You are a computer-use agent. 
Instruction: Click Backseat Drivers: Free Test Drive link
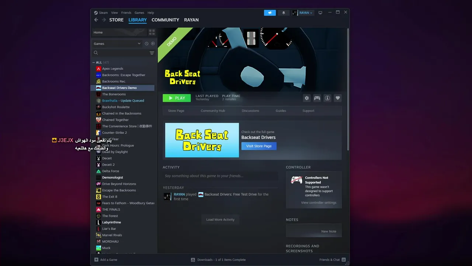[x=230, y=194]
